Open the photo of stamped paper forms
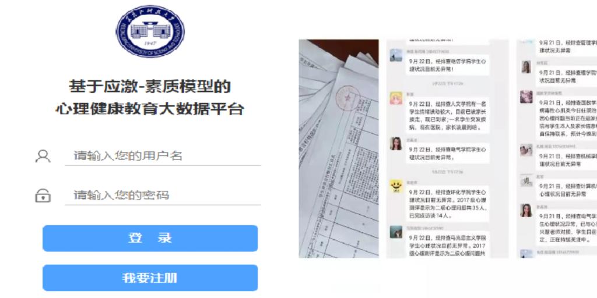597x298 pixels. pos(339,148)
